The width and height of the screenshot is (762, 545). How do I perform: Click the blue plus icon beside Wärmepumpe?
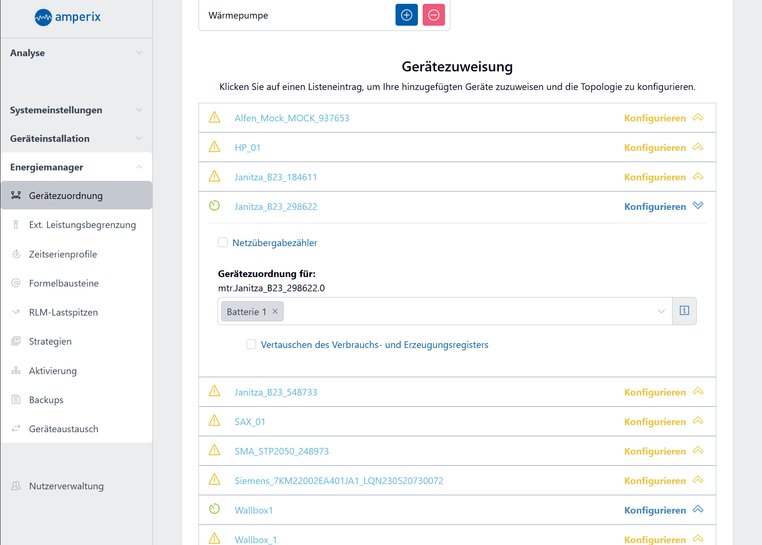pos(406,15)
